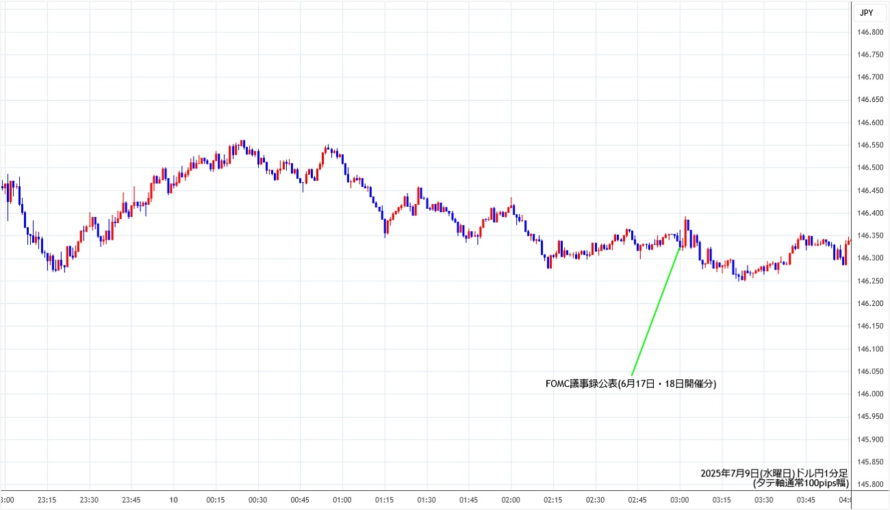890x510 pixels.
Task: Click the 01:45 time axis label
Action: point(469,500)
